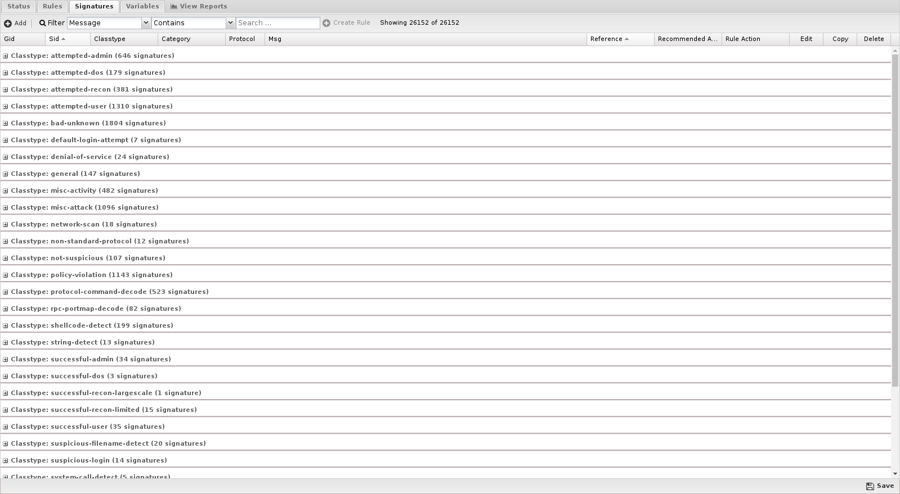This screenshot has width=900, height=494.
Task: Expand Classtype attempted-admin group
Action: (6, 56)
